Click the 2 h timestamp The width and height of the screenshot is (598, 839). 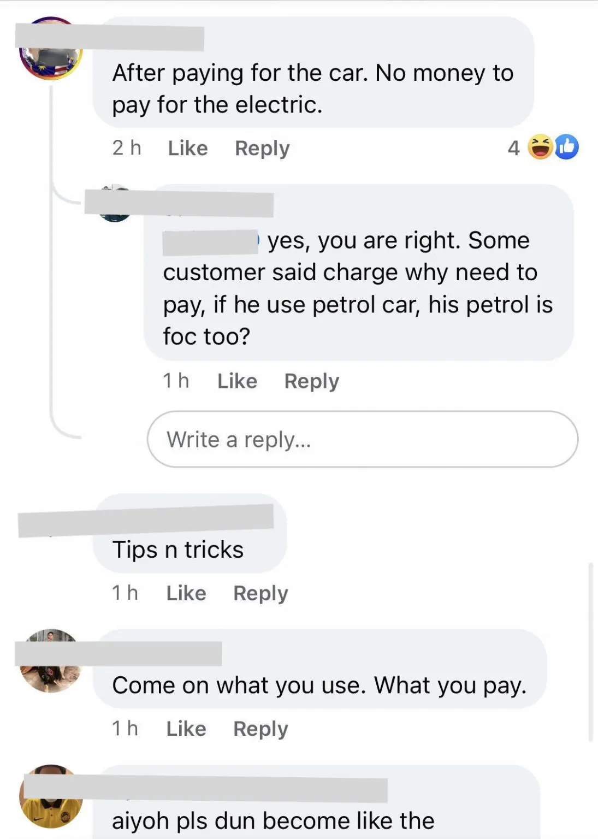(x=127, y=148)
